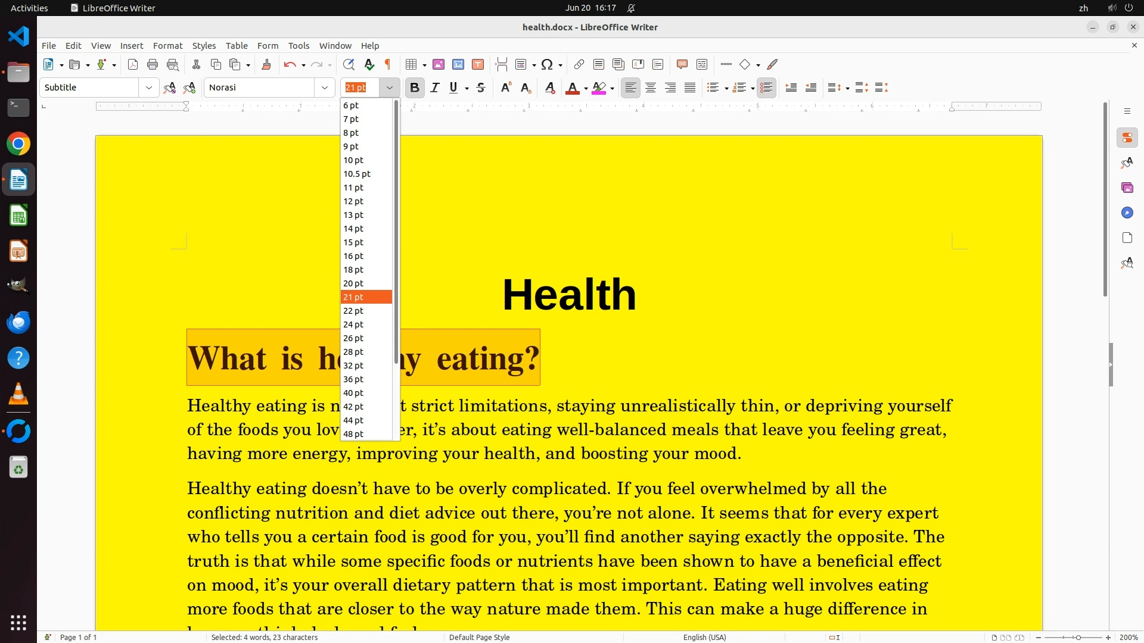
Task: Toggle Italic formatting button
Action: (435, 88)
